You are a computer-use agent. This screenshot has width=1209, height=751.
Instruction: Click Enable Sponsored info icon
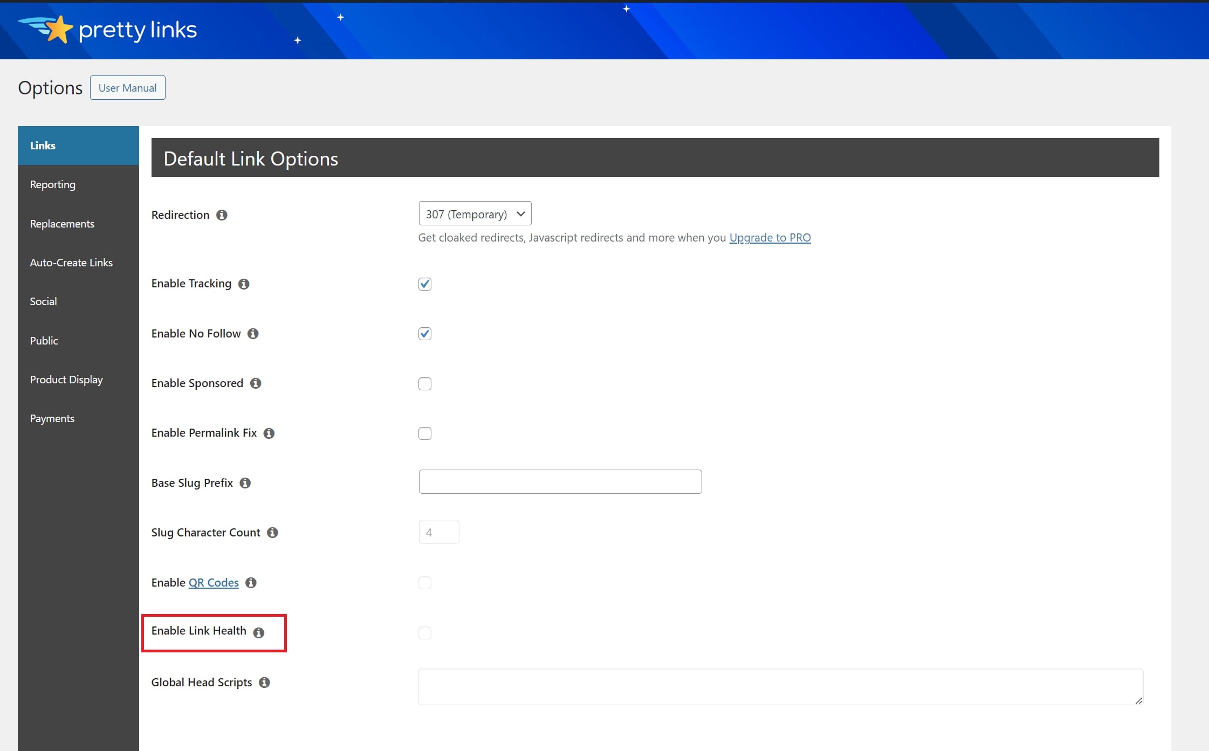[x=256, y=383]
